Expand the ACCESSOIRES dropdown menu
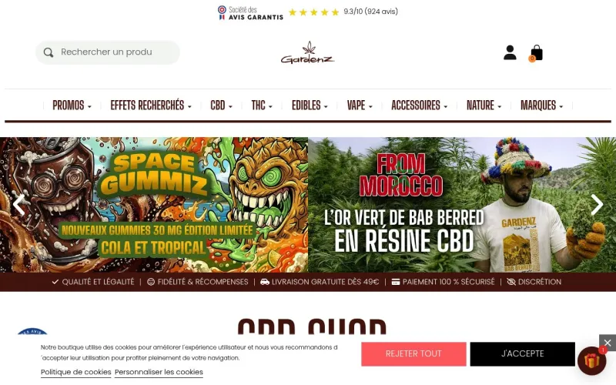616x385 pixels. [x=419, y=105]
